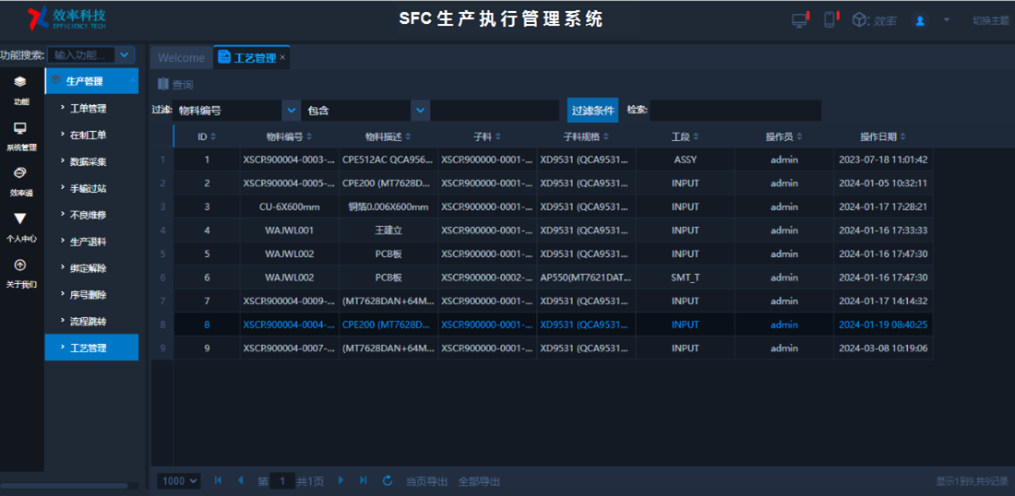This screenshot has width=1015, height=496.
Task: Click the 检索 search input box
Action: pyautogui.click(x=735, y=111)
